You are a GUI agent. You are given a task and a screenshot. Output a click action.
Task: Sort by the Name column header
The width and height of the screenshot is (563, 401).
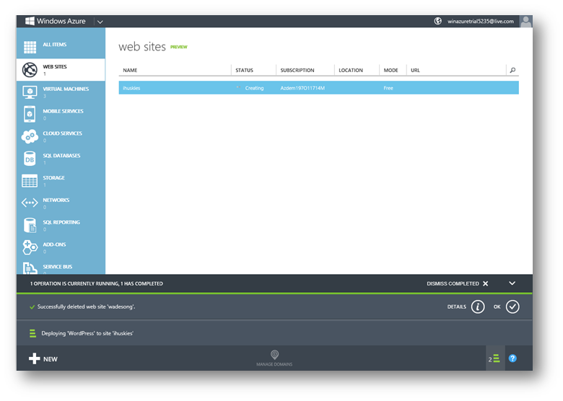[130, 70]
